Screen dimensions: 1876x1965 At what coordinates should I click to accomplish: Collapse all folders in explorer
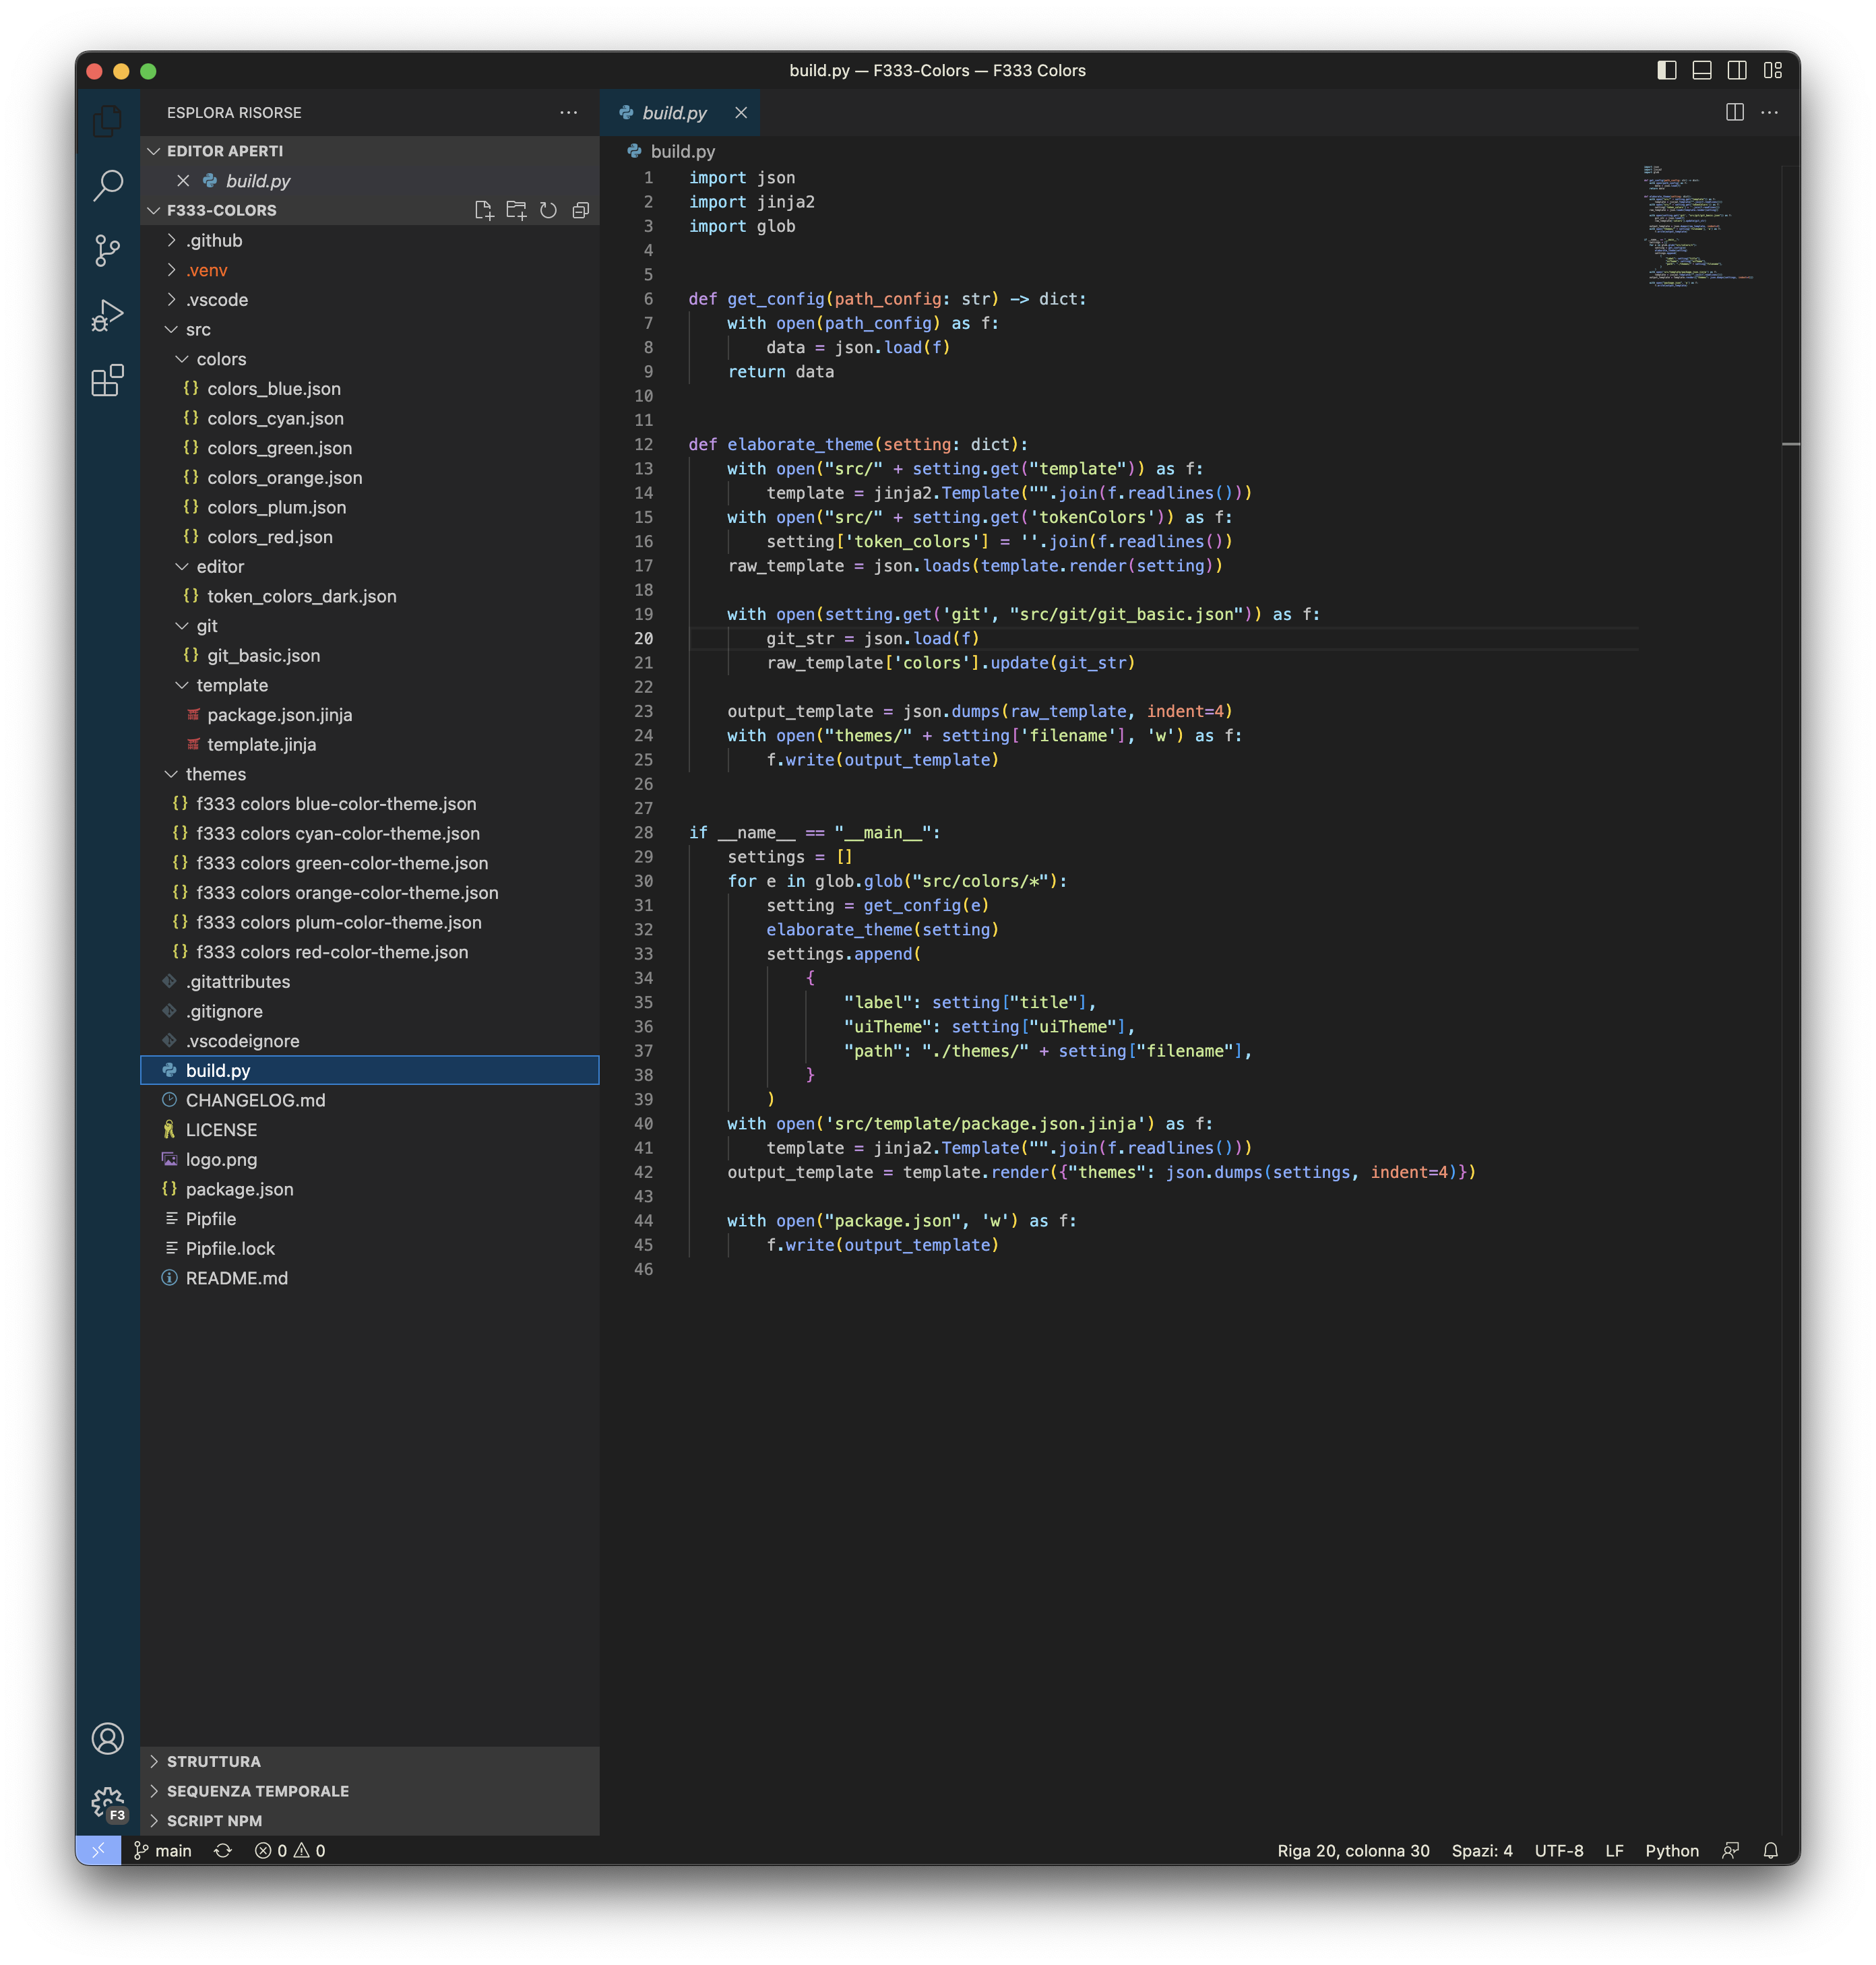click(580, 210)
